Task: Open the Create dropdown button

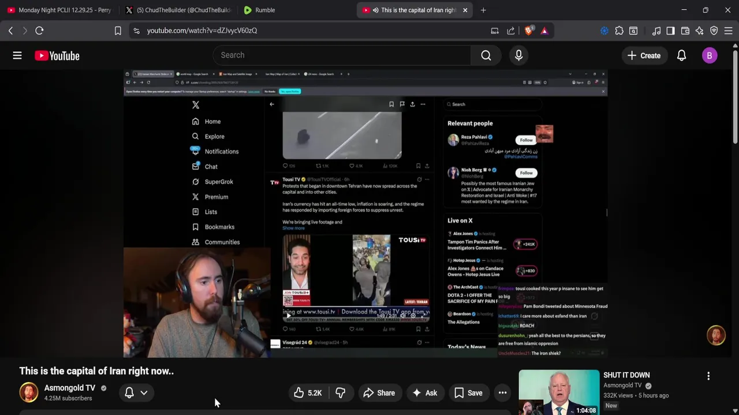Action: [x=644, y=55]
